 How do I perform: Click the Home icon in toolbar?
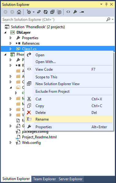pyautogui.click(x=19, y=12)
